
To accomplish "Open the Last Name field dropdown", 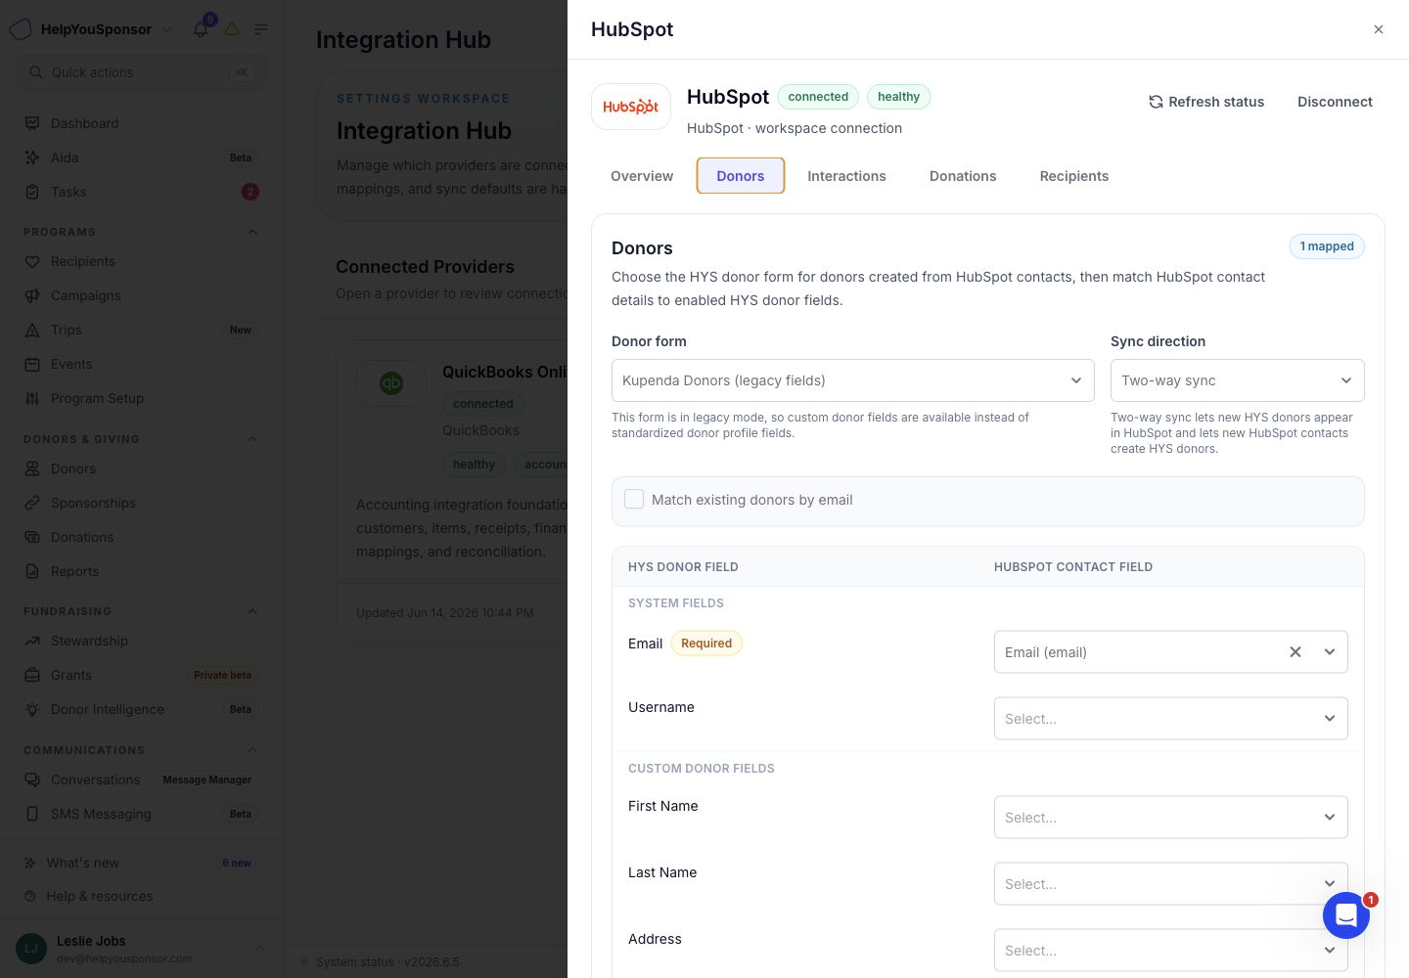I will [x=1171, y=884].
